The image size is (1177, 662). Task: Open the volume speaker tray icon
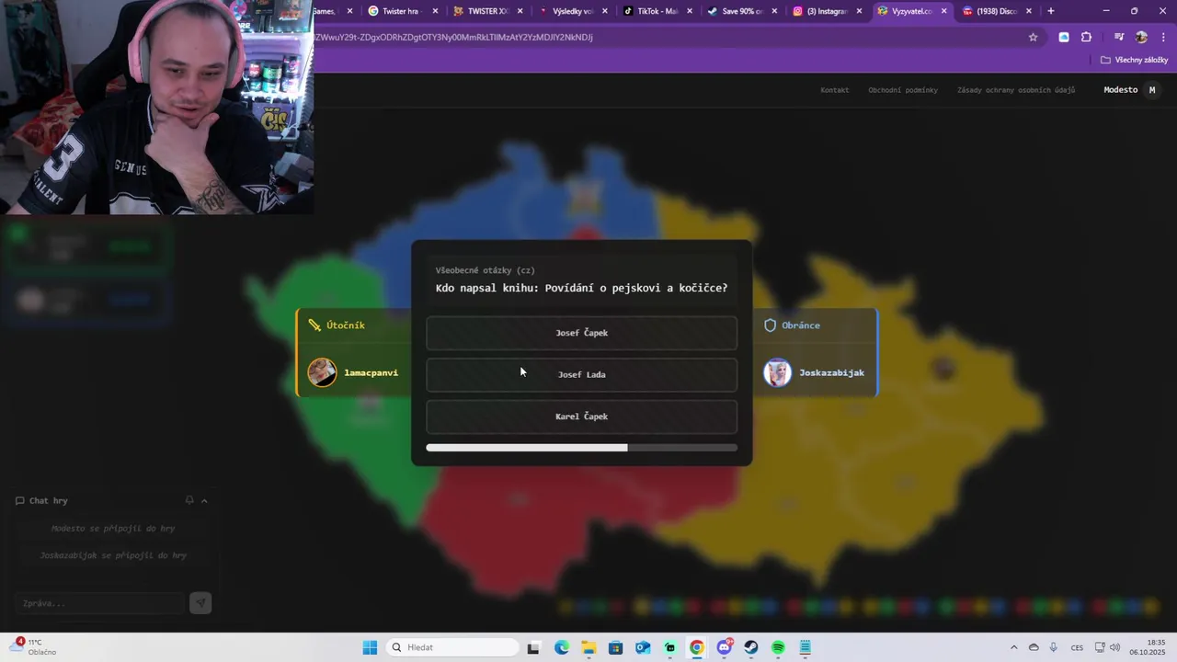(x=1114, y=647)
